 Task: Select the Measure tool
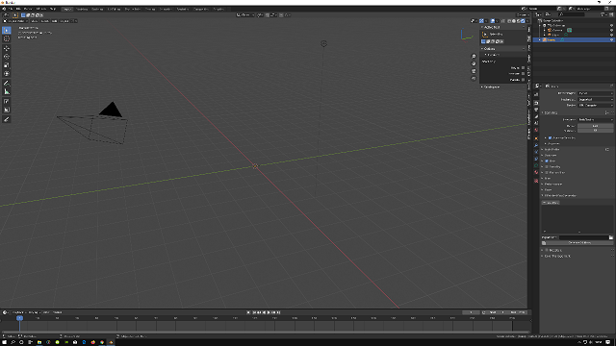[x=7, y=92]
